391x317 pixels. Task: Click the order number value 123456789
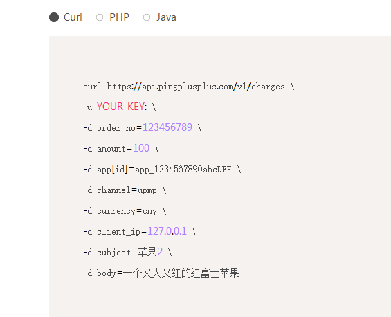[167, 127]
